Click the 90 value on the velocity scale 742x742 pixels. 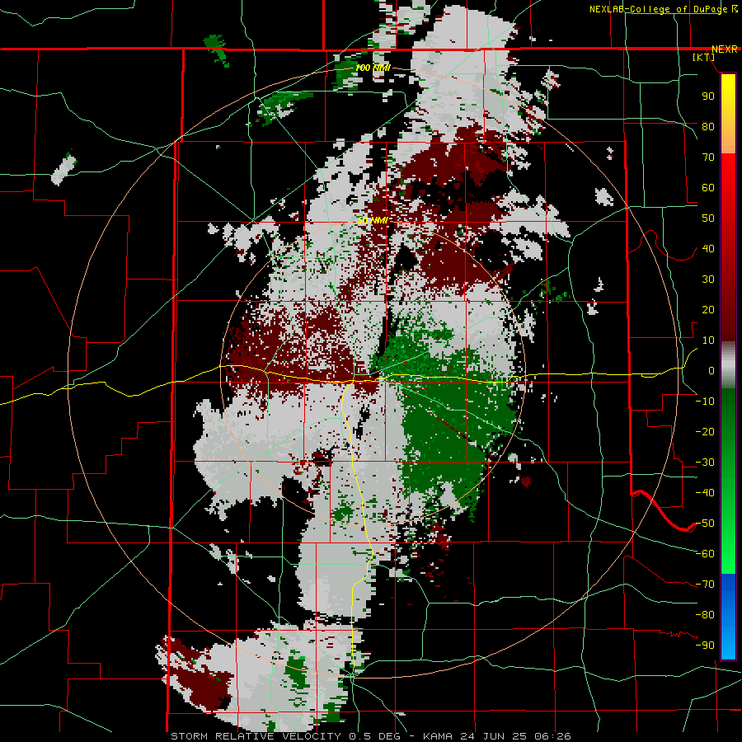tap(708, 96)
